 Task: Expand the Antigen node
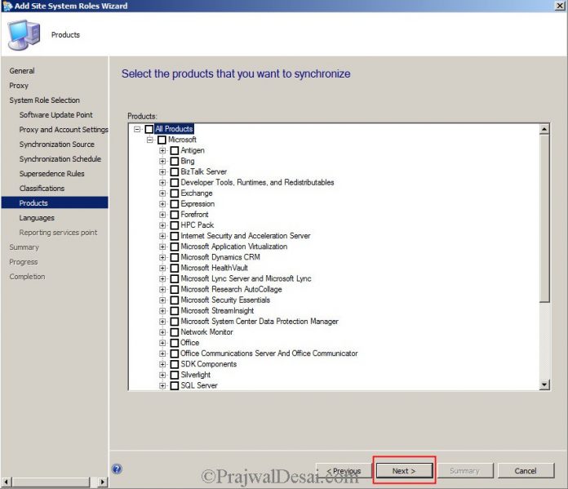pyautogui.click(x=162, y=150)
